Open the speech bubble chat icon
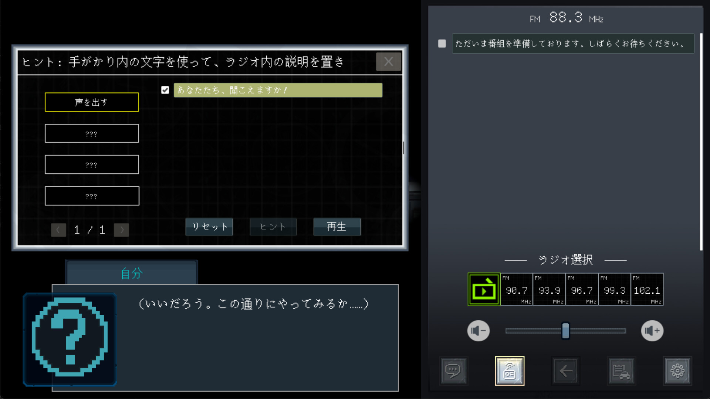The width and height of the screenshot is (710, 399). point(453,371)
